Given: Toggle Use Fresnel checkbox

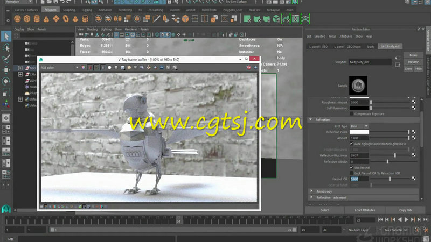Looking at the screenshot, I should pyautogui.click(x=351, y=167).
